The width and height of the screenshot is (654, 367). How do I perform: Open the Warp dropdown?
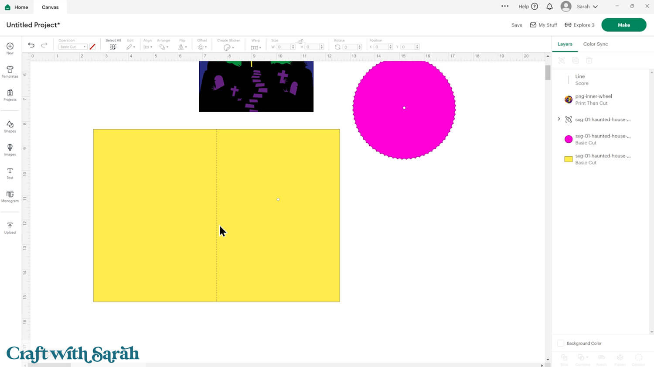pyautogui.click(x=256, y=47)
